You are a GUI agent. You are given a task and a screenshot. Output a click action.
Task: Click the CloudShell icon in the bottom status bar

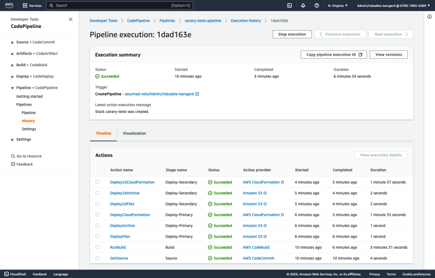click(6, 274)
